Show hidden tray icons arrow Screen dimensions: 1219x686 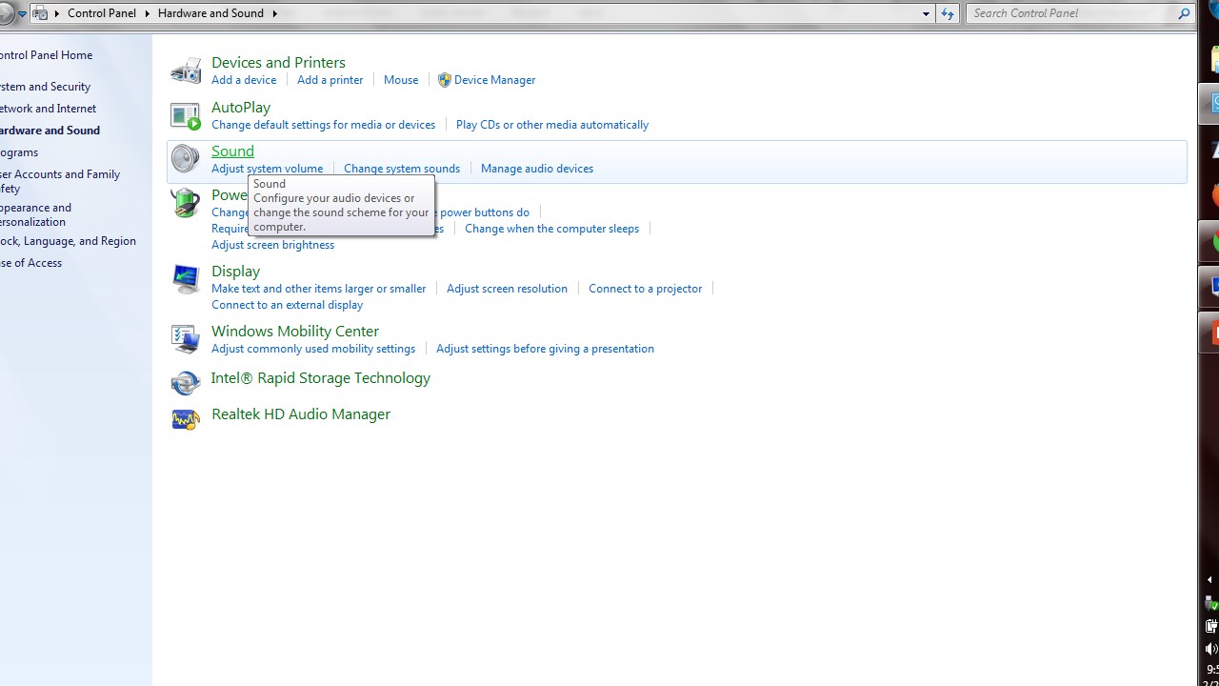point(1209,579)
